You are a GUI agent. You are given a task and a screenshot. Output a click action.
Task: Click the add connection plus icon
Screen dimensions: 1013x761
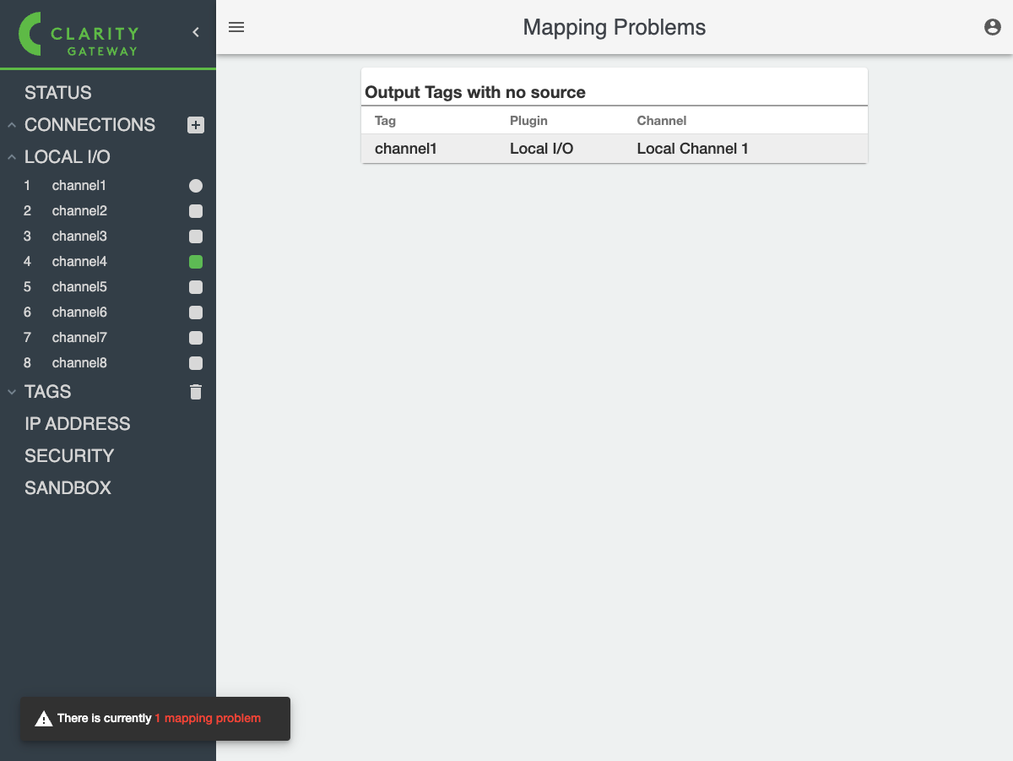pos(196,125)
